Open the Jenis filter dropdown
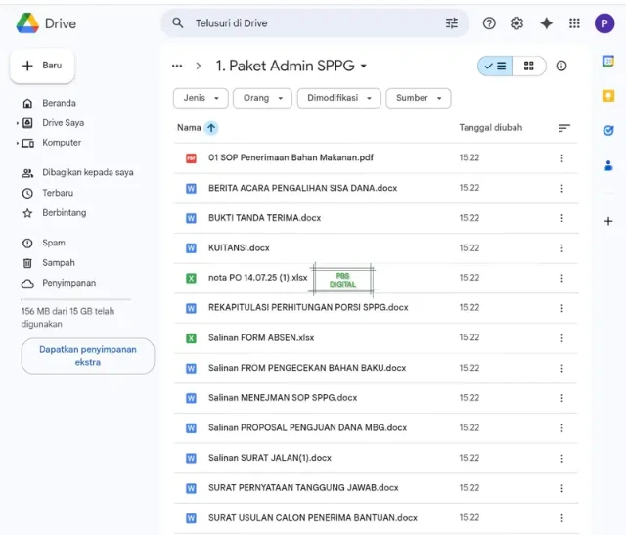The width and height of the screenshot is (626, 535). (201, 98)
